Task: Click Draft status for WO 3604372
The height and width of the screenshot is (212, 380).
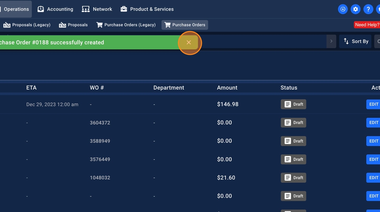Action: pos(293,123)
